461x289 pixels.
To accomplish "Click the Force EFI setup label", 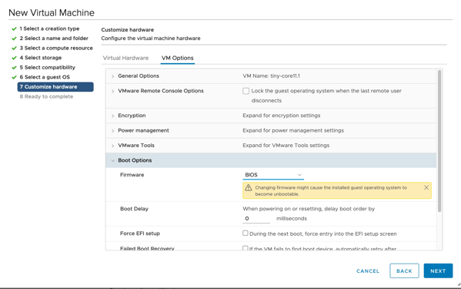I will pyautogui.click(x=140, y=234).
